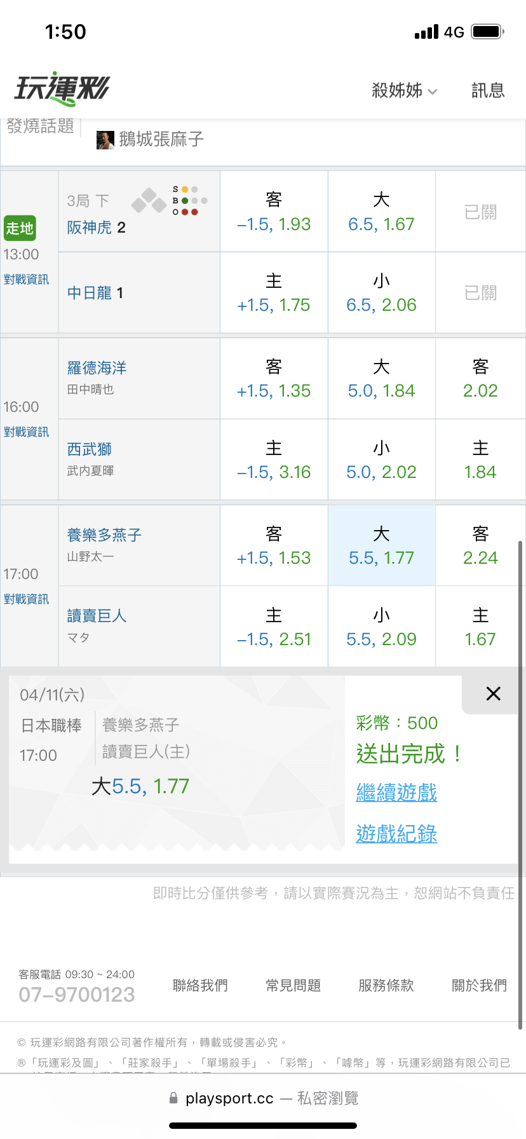
Task: Select 主 1.84 moneyline for 西武獅
Action: click(480, 460)
